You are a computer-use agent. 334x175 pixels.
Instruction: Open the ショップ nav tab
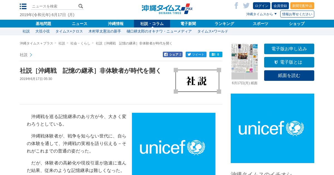[x=297, y=24]
